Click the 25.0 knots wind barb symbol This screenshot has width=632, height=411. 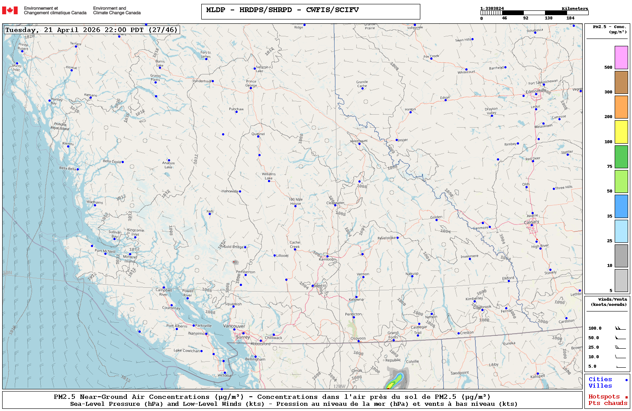click(x=620, y=347)
